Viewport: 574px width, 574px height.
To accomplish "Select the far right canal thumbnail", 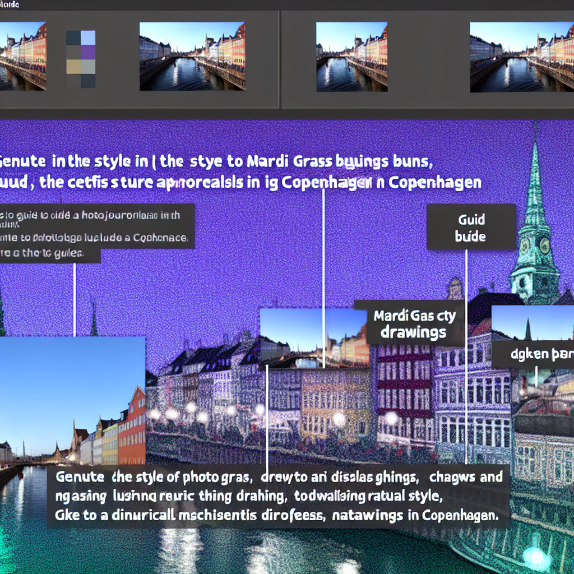I will point(521,56).
